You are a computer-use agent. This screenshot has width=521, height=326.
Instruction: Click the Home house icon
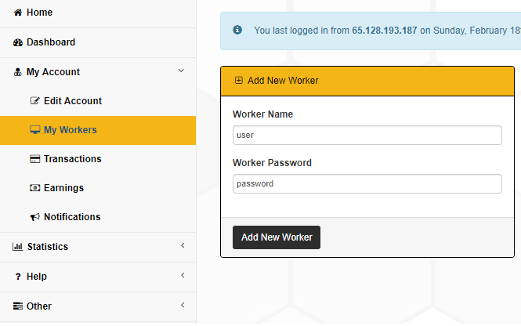click(18, 13)
